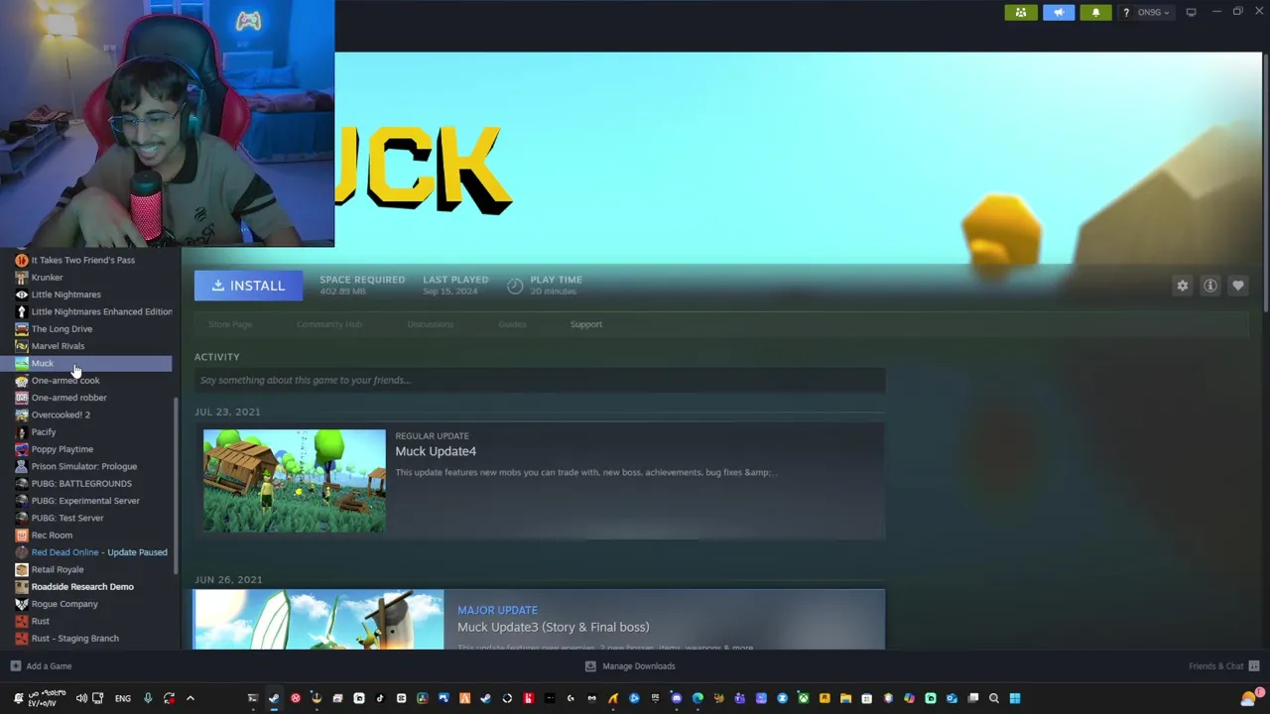Screen dimensions: 1270x714
Task: Show Muck game info icon
Action: point(1210,286)
